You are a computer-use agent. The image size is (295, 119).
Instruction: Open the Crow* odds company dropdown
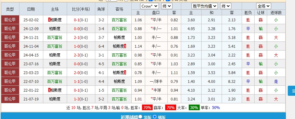(x=150, y=6)
